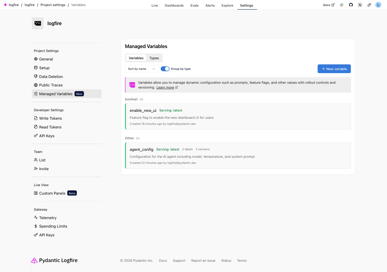Open the user avatar 'L' menu
387x272 pixels.
click(x=378, y=5)
